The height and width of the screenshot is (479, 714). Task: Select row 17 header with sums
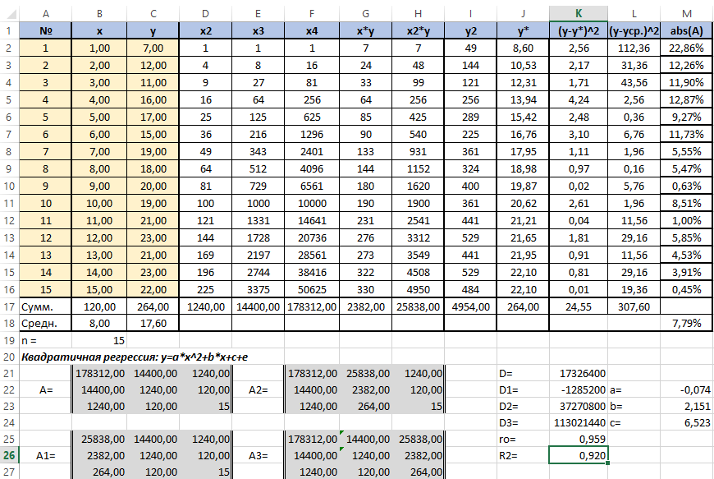click(x=8, y=306)
